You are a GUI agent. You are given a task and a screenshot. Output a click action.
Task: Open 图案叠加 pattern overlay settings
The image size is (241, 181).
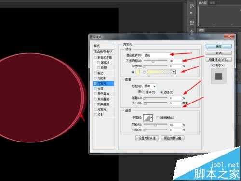pyautogui.click(x=103, y=104)
